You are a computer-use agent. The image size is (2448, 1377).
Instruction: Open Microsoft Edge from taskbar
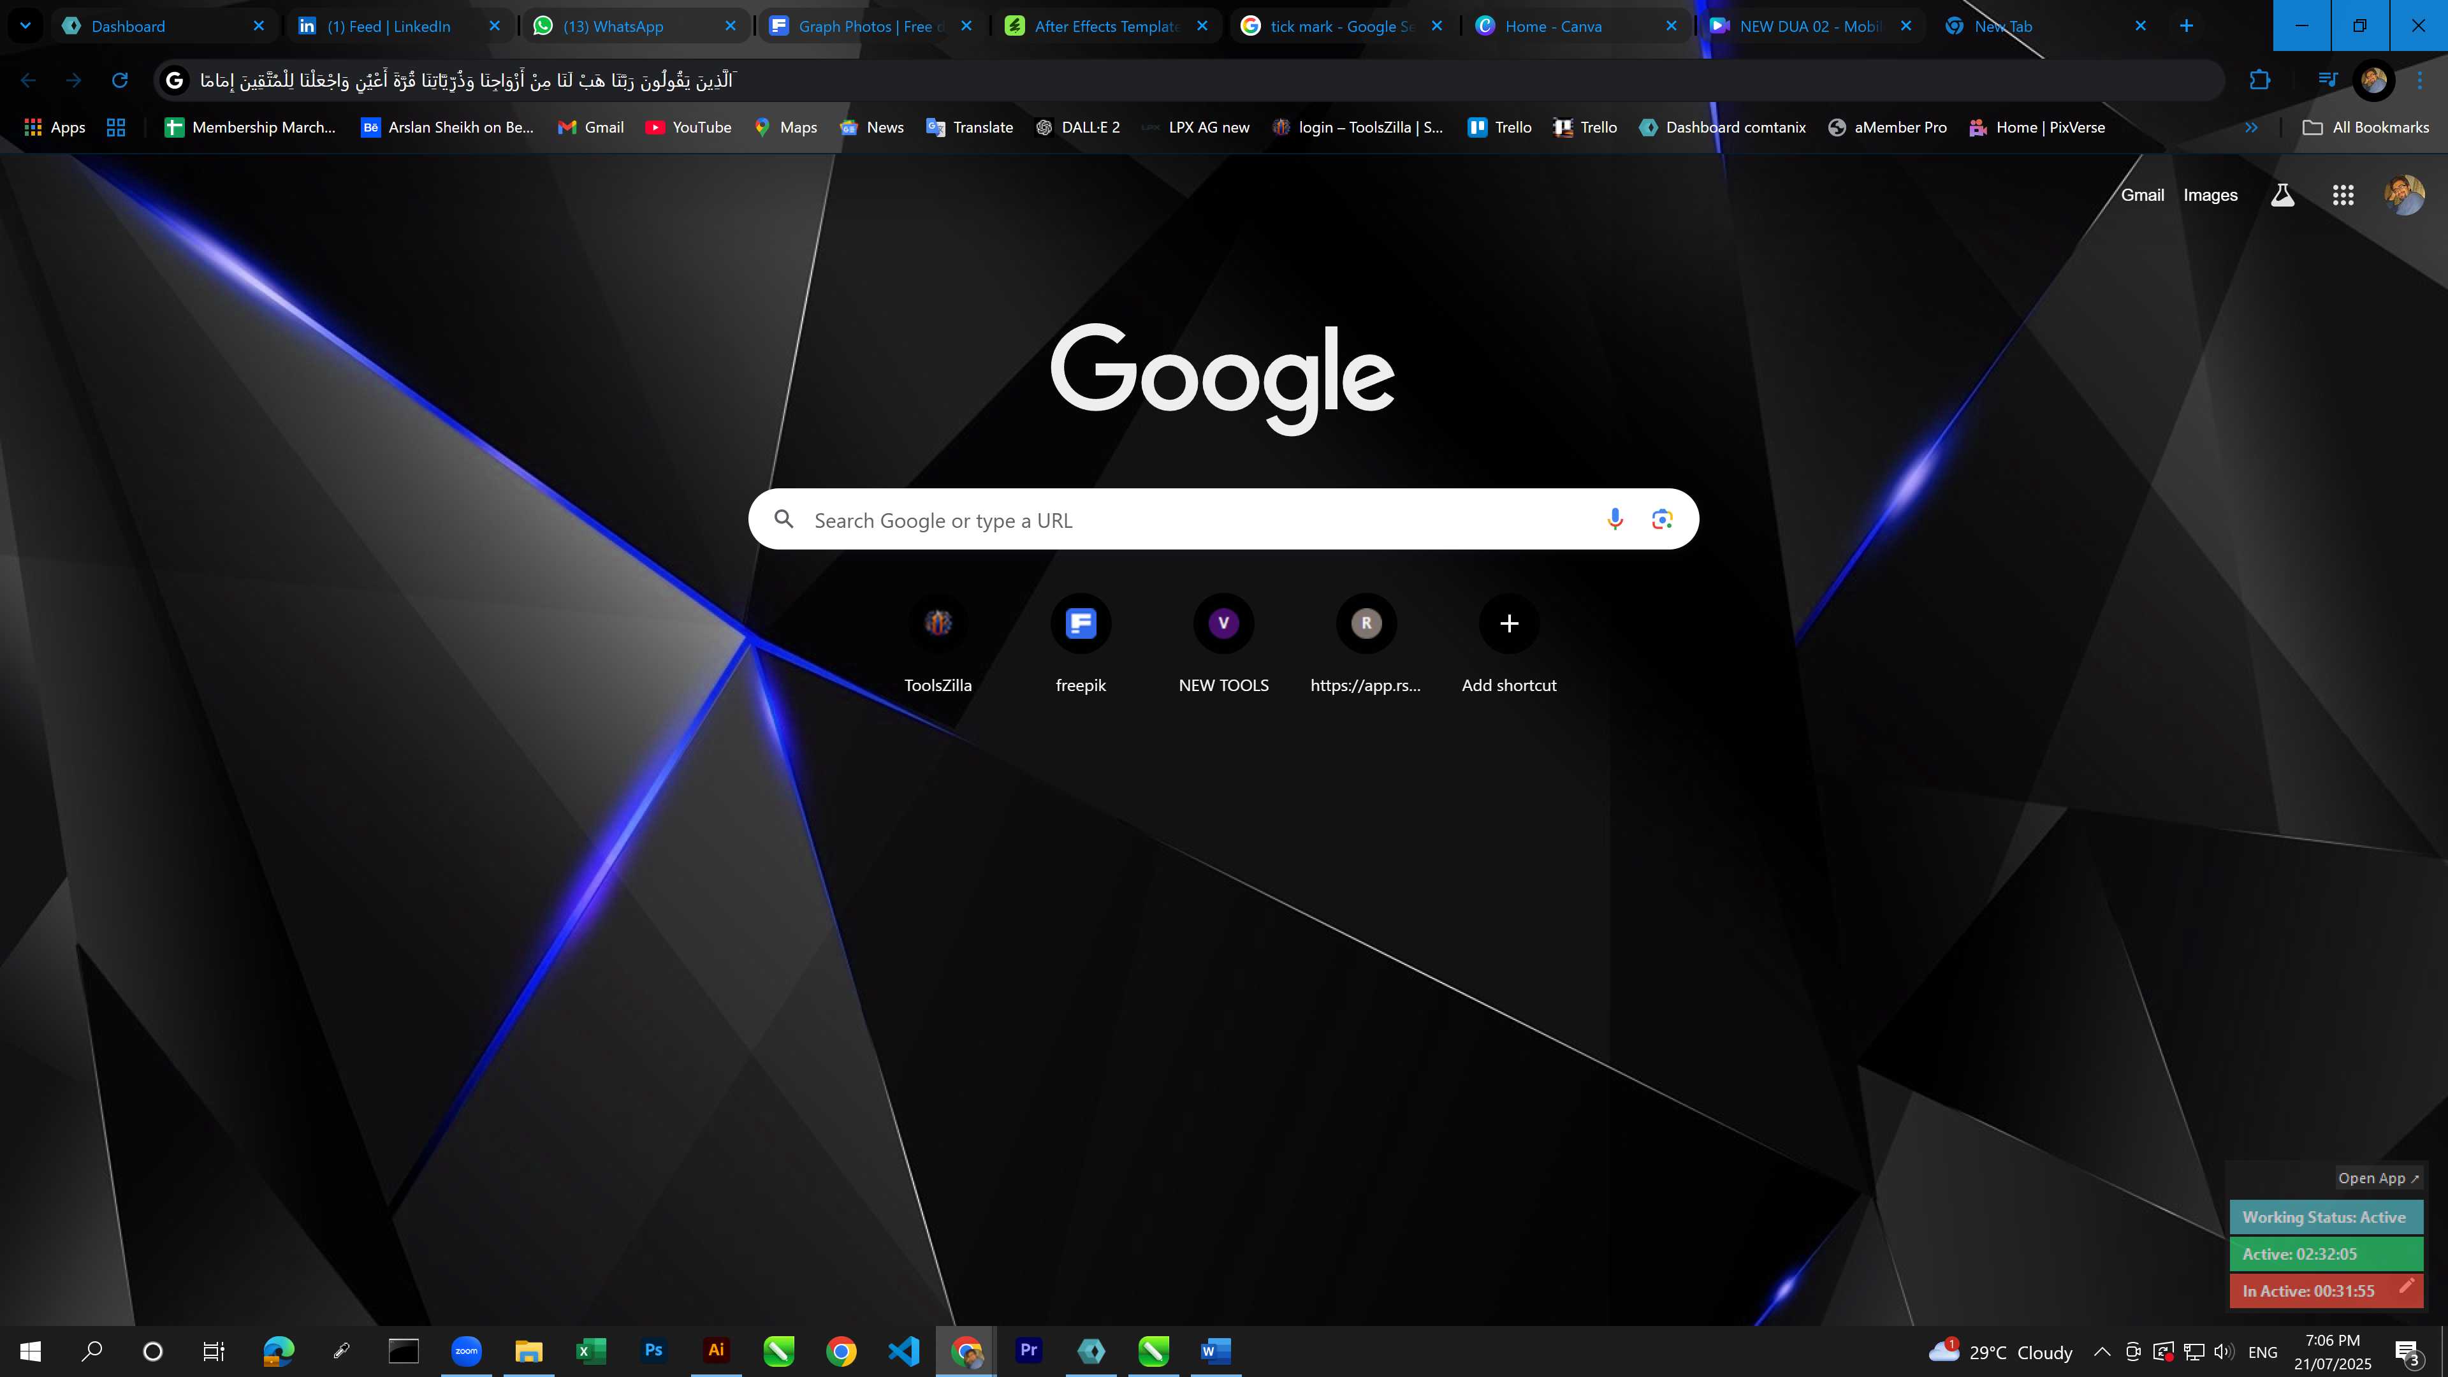[x=279, y=1350]
